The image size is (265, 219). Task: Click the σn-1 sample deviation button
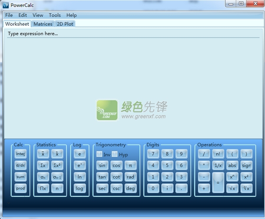click(x=57, y=177)
